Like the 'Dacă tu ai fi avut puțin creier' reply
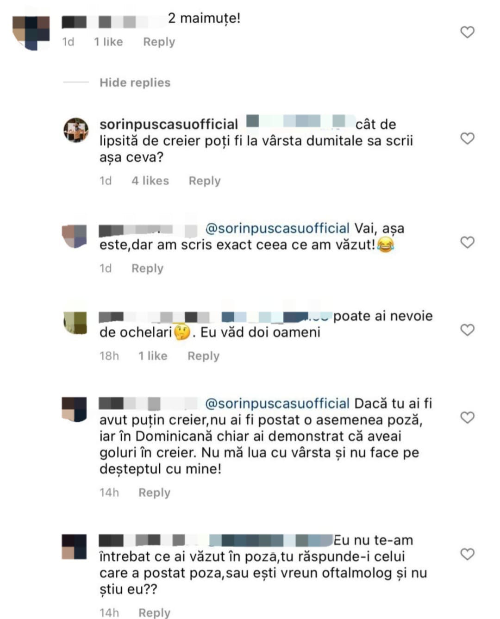 click(467, 418)
